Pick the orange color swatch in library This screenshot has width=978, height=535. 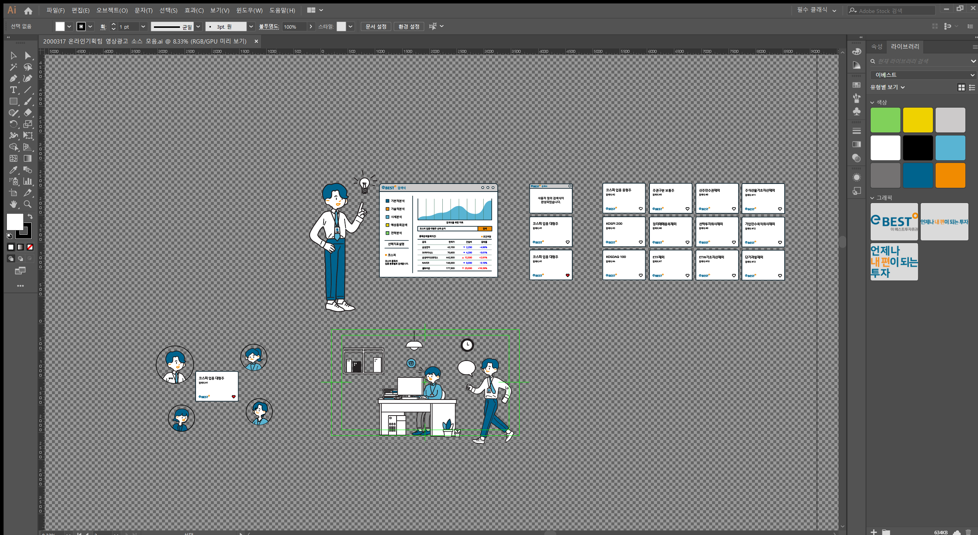pyautogui.click(x=950, y=176)
